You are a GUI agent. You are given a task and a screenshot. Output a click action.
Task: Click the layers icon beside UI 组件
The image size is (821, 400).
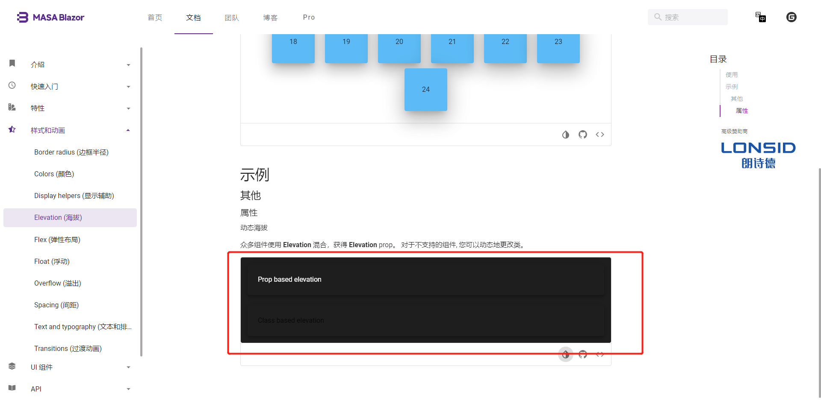pos(12,366)
